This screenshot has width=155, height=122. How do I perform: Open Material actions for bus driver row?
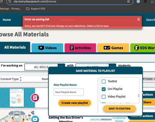point(141,116)
